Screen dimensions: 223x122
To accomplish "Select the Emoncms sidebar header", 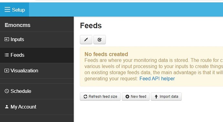I will (x=17, y=25).
